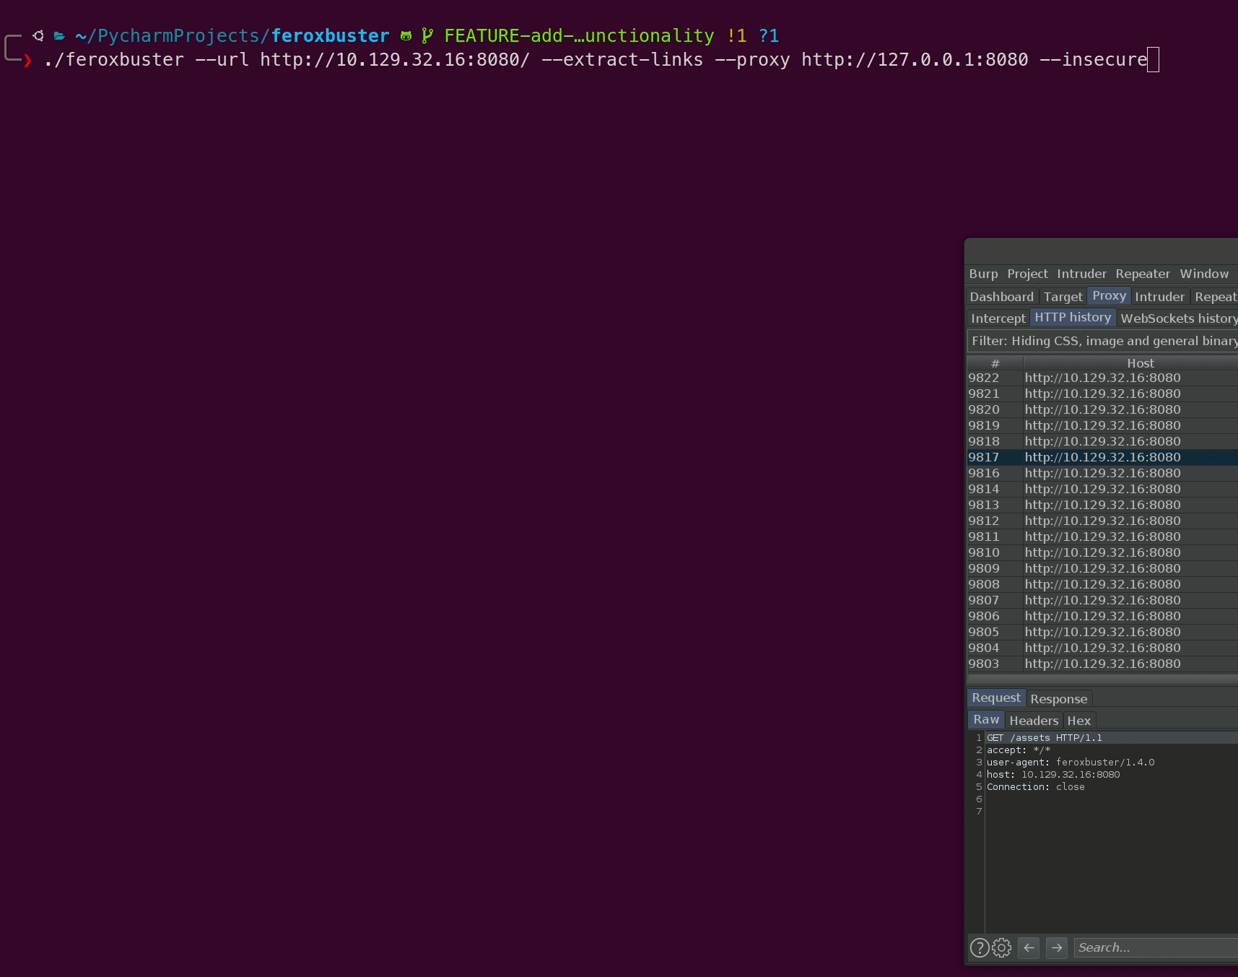Open the history filter bar settings
The height and width of the screenshot is (977, 1238).
coord(1102,341)
